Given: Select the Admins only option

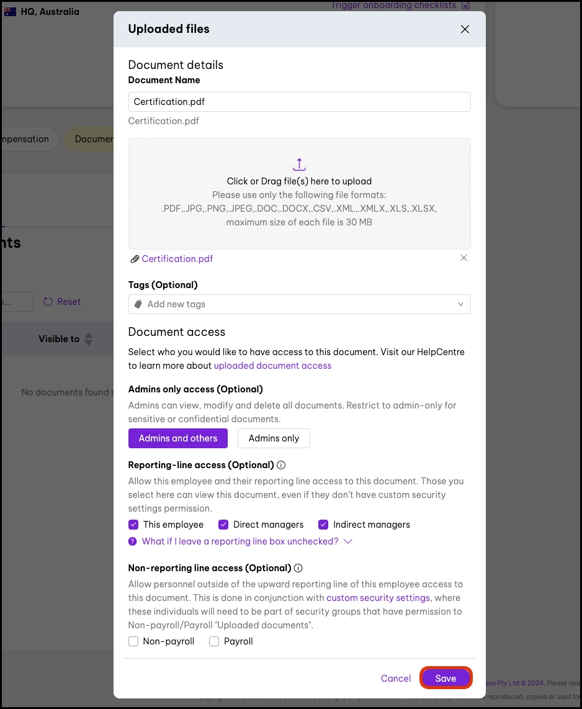Looking at the screenshot, I should (274, 438).
